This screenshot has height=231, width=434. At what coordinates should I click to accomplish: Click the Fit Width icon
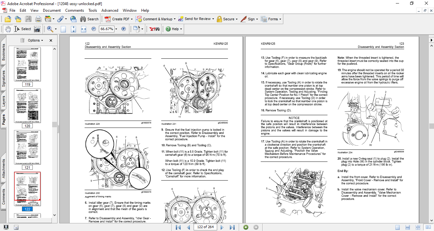pyautogui.click(x=84, y=29)
